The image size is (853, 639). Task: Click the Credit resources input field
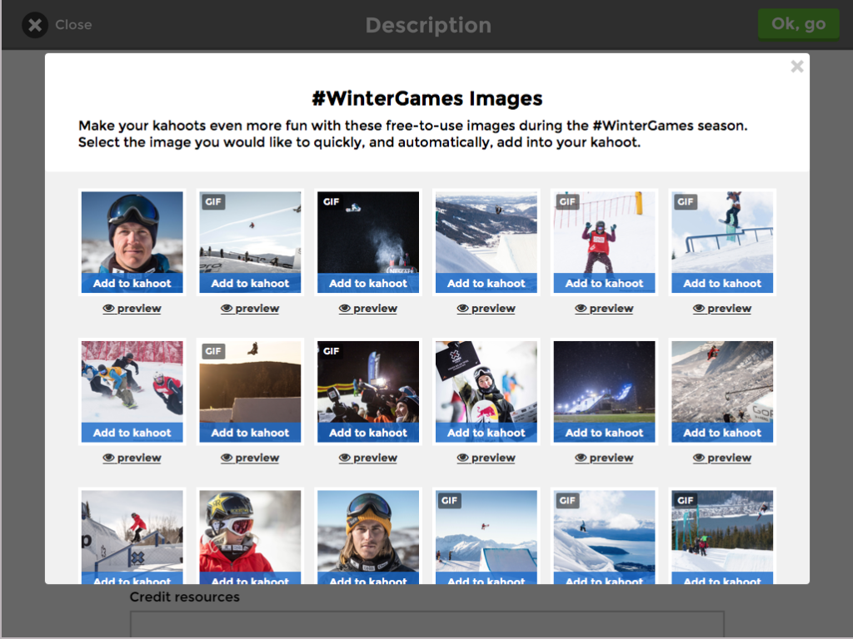tap(426, 624)
